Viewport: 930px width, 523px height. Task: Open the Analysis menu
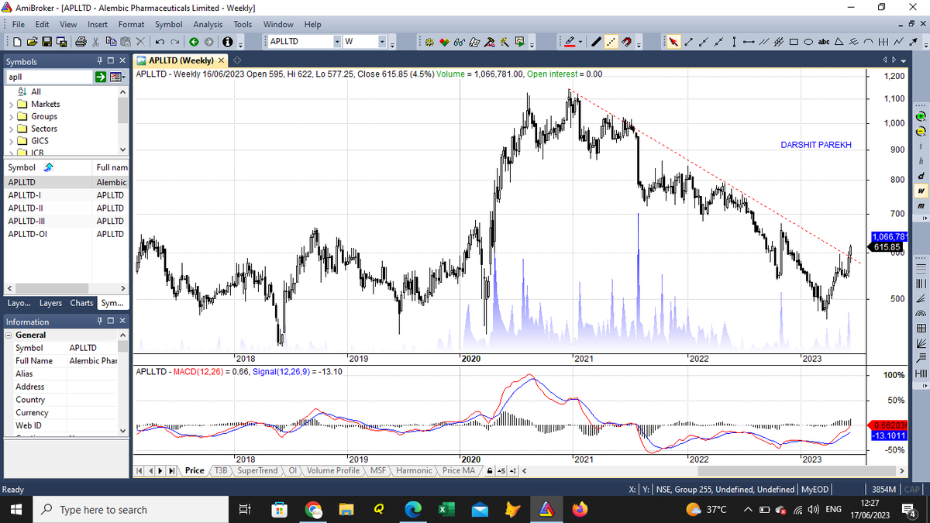point(208,24)
